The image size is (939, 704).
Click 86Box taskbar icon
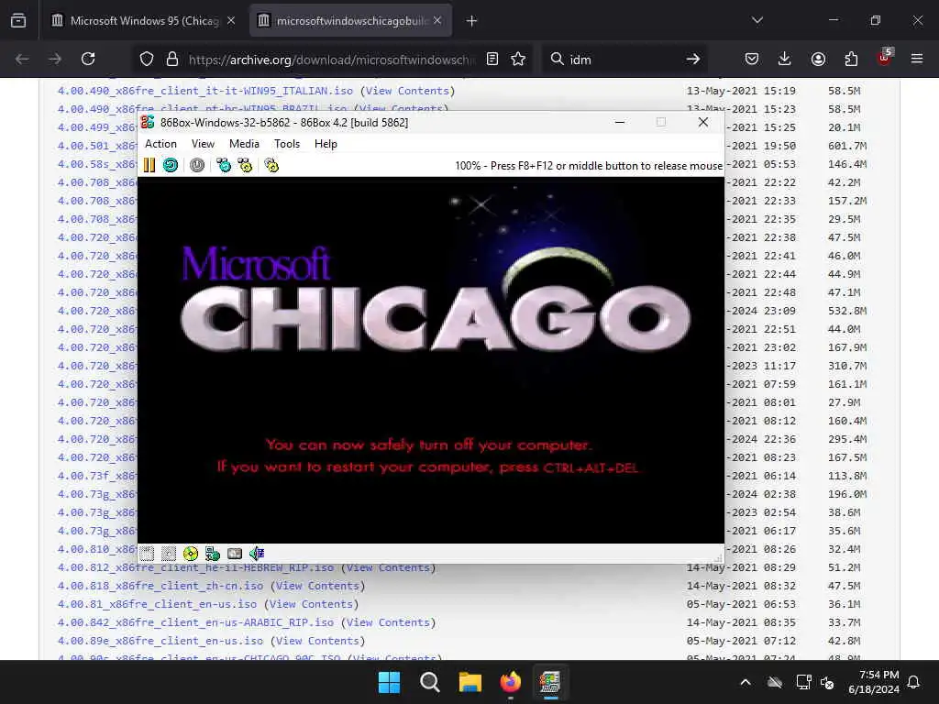pos(550,682)
